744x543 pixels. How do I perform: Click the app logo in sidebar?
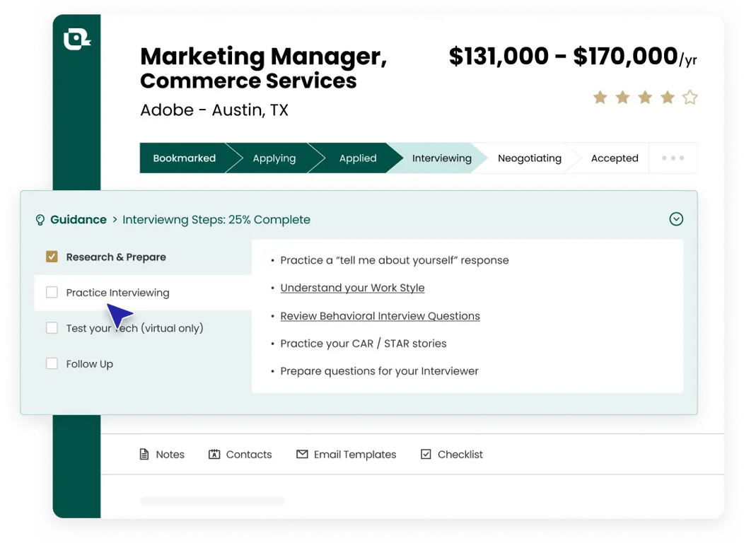point(77,39)
